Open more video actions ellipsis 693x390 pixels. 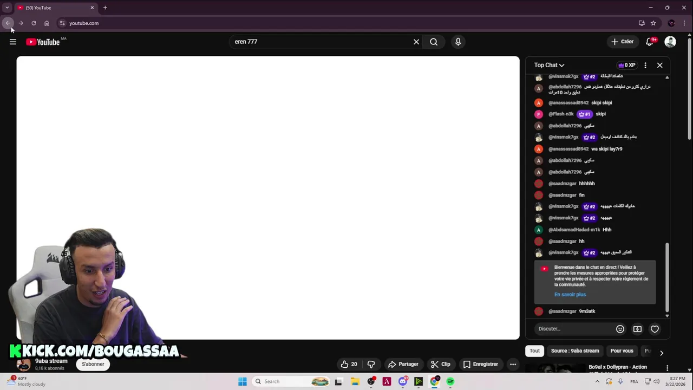(513, 364)
